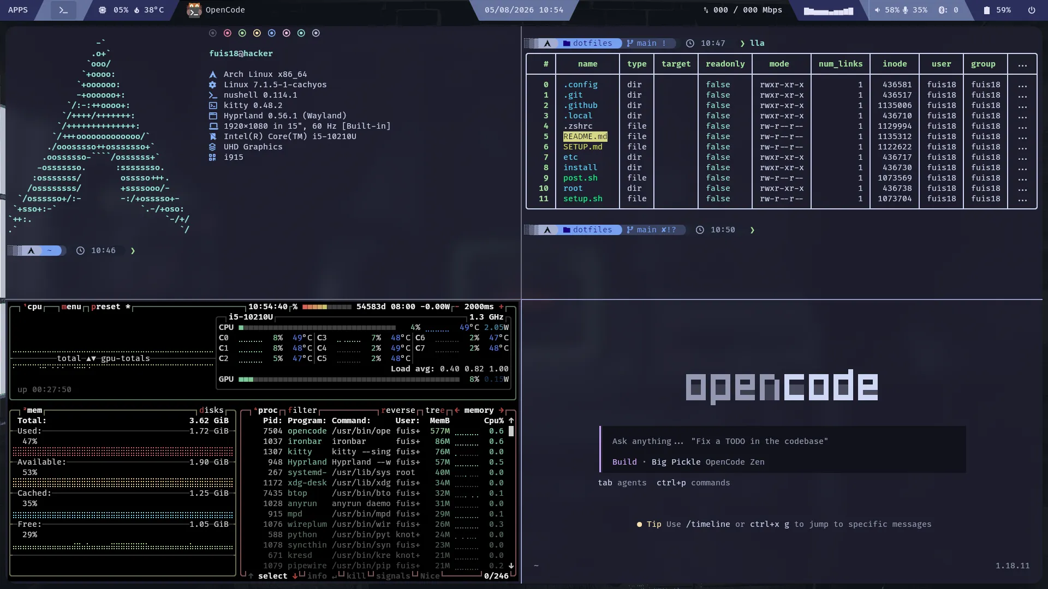Open the date and time widget
Screen dimensions: 1048x589
point(524,10)
